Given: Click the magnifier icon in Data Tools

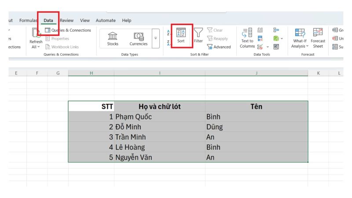Looking at the screenshot, I should click(276, 47).
